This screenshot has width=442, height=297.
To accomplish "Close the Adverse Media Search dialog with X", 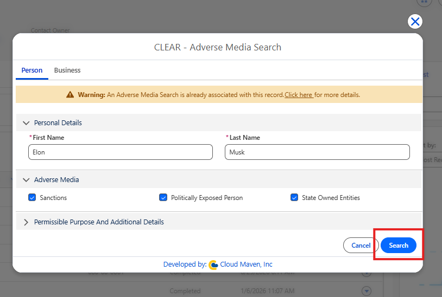I will pos(415,21).
